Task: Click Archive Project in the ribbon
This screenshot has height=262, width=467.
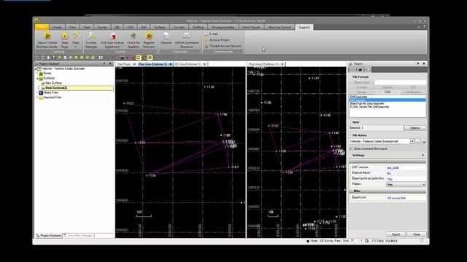Action: [217, 40]
